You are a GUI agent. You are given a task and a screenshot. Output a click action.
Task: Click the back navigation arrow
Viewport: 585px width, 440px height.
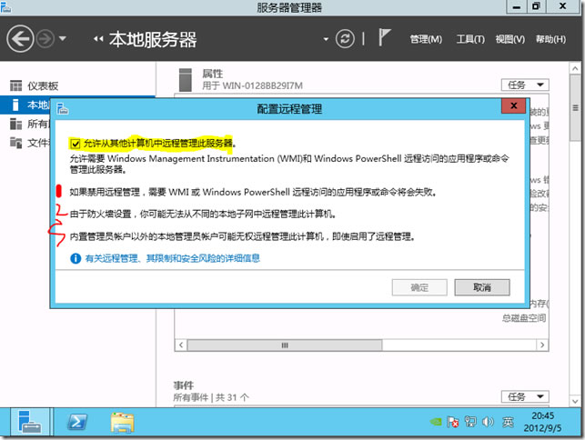(20, 39)
